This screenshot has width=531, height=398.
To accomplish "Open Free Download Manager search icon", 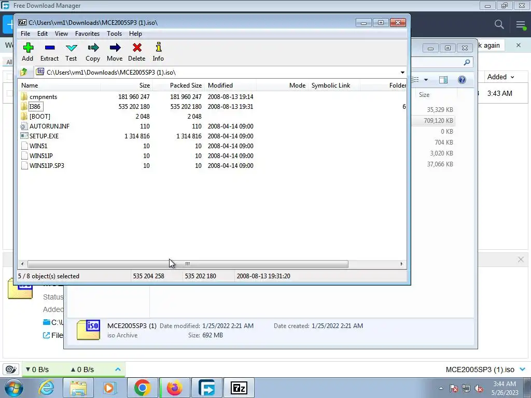I will [x=499, y=24].
